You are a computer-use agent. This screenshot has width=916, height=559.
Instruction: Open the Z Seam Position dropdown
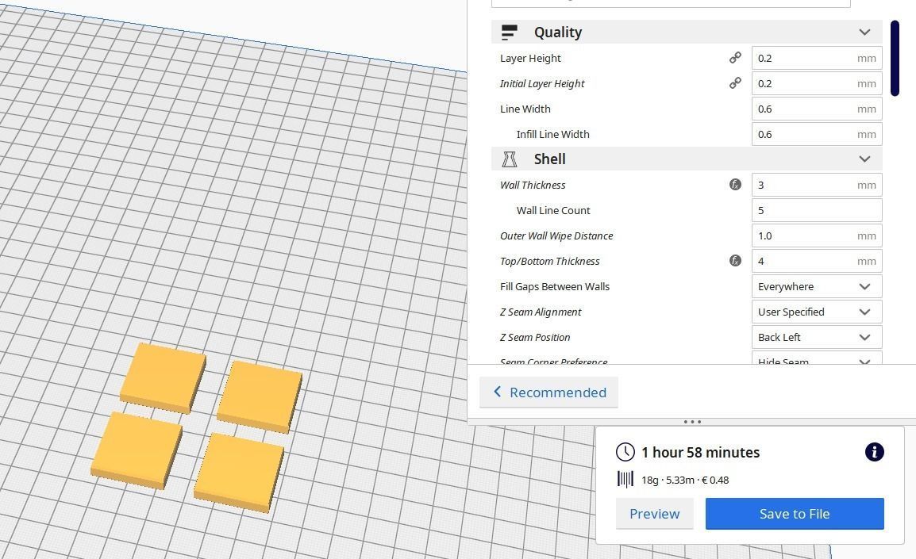[816, 337]
